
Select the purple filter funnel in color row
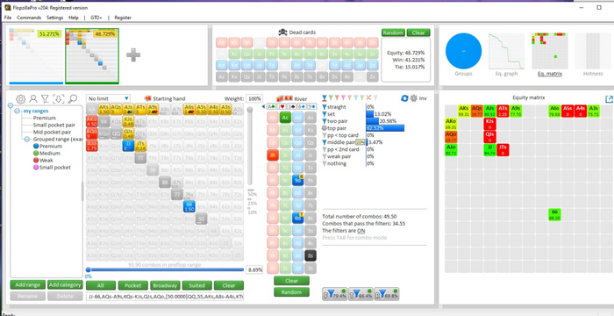344,98
